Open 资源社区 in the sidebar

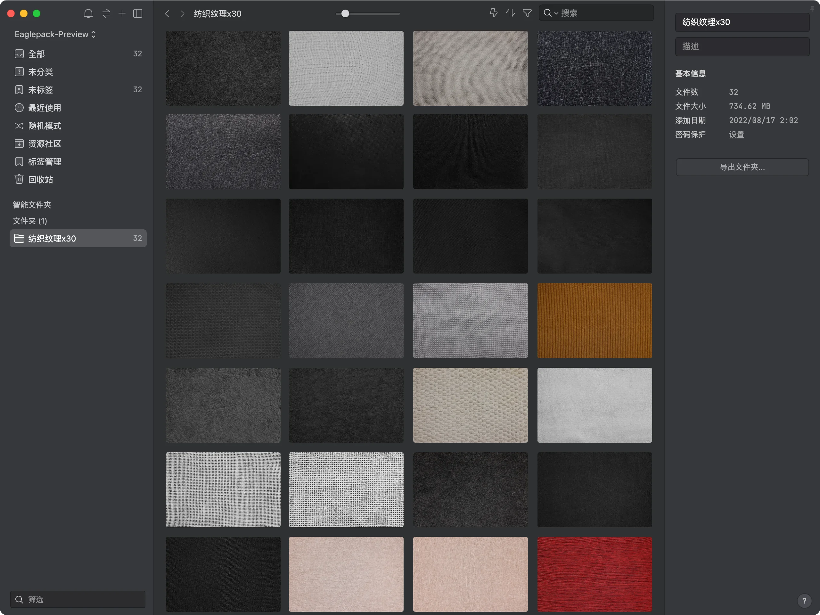78,144
